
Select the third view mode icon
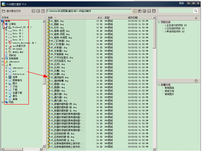click(x=144, y=11)
